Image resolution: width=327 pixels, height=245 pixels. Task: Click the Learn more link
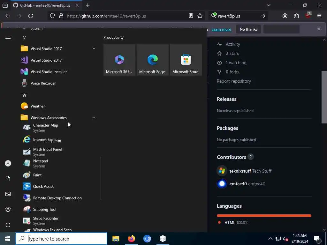point(221,29)
